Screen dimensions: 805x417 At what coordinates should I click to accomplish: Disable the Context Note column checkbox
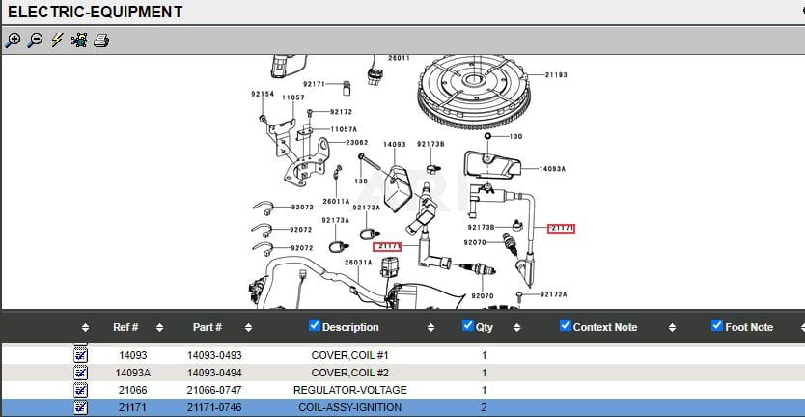point(566,325)
